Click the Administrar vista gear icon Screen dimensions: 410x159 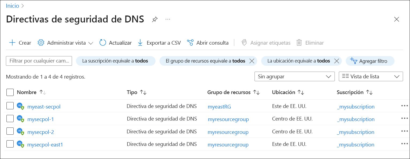41,42
